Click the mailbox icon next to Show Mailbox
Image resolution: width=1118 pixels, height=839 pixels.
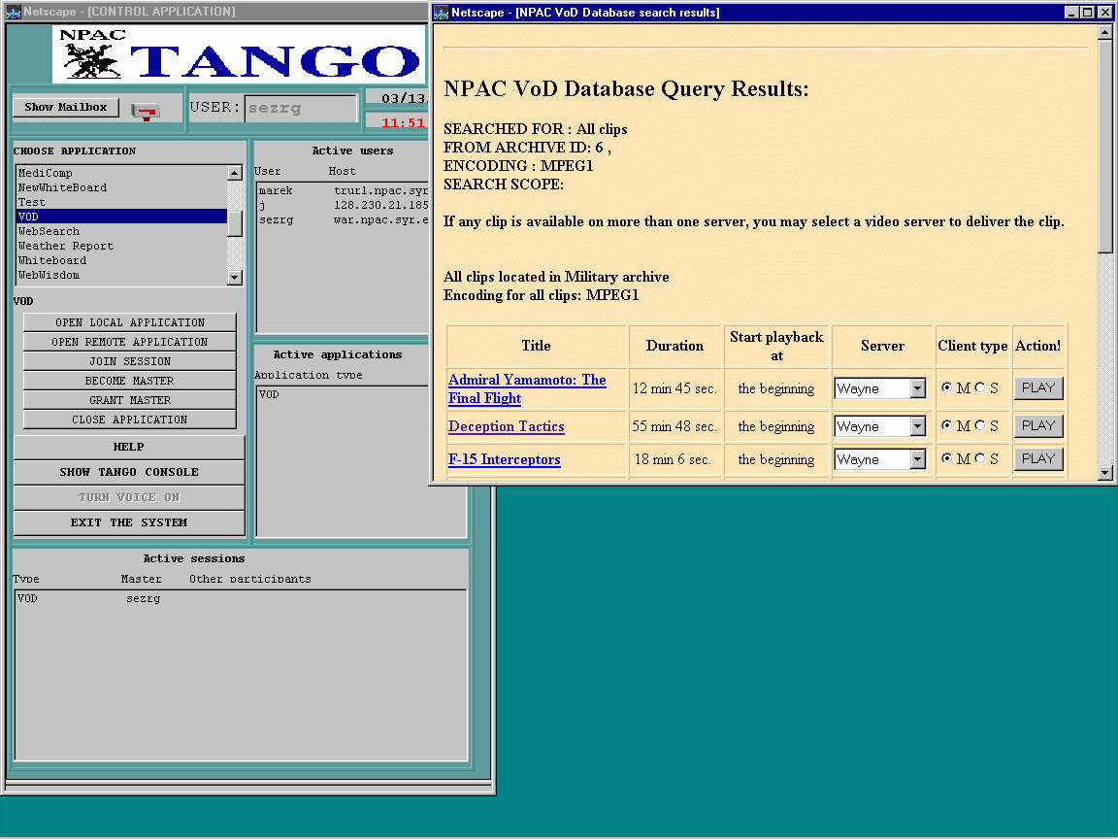point(146,110)
